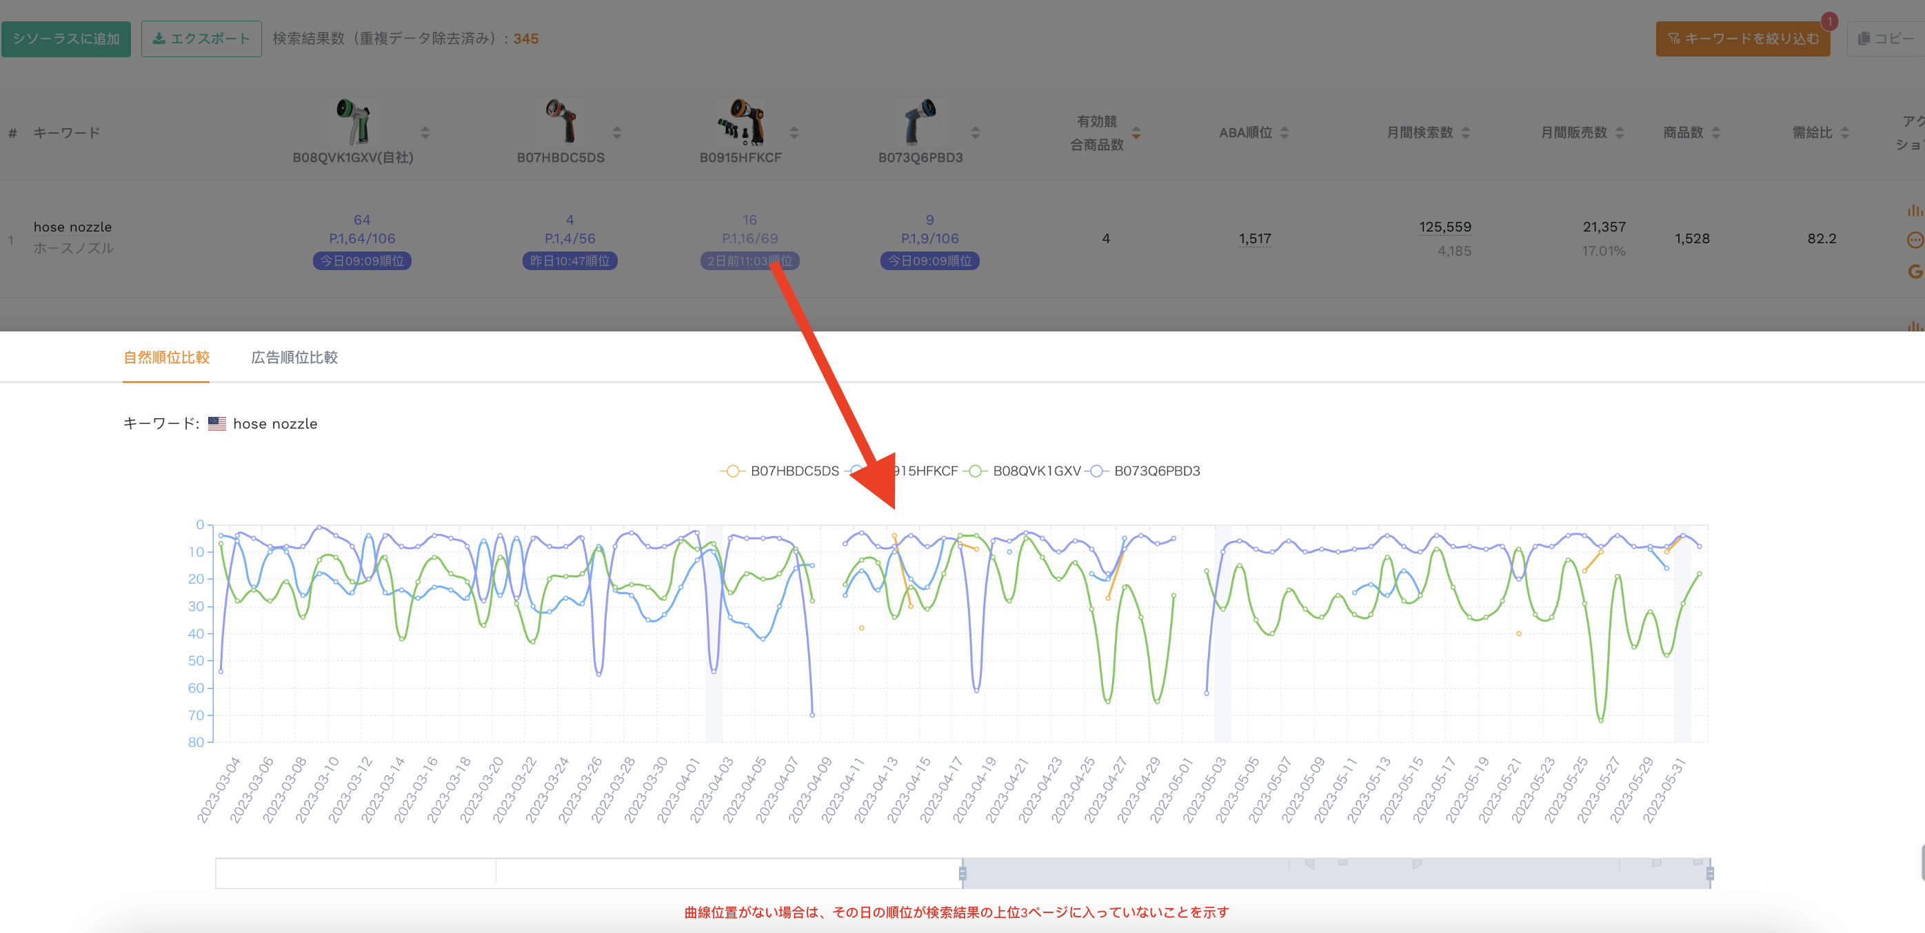This screenshot has width=1925, height=933.
Task: Click the hose nozzle keyword
Action: click(x=72, y=227)
